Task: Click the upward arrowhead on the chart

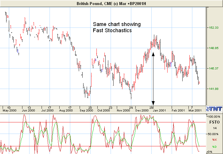Action: [153, 54]
